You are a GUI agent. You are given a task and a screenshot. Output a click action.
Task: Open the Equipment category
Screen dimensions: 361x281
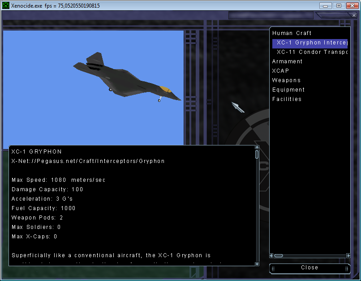pyautogui.click(x=288, y=90)
